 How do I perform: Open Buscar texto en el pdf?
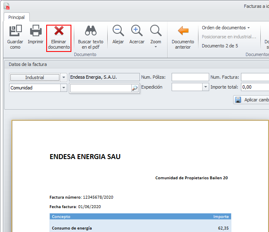(91, 37)
